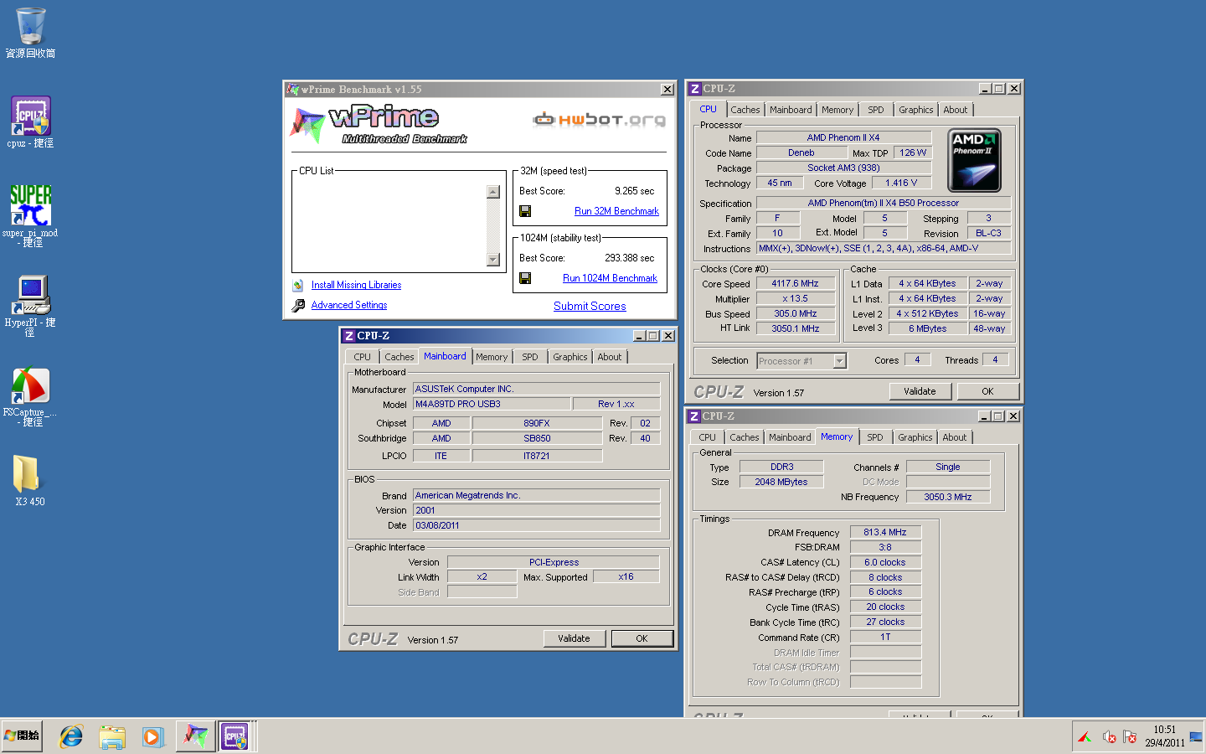Select the FSCapture shortcut desktop icon
This screenshot has width=1206, height=754.
(x=31, y=397)
